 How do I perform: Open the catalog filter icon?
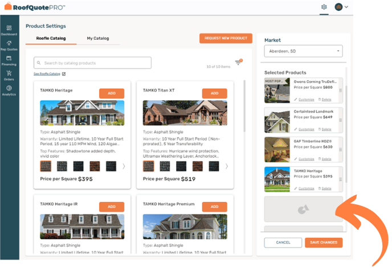point(239,62)
